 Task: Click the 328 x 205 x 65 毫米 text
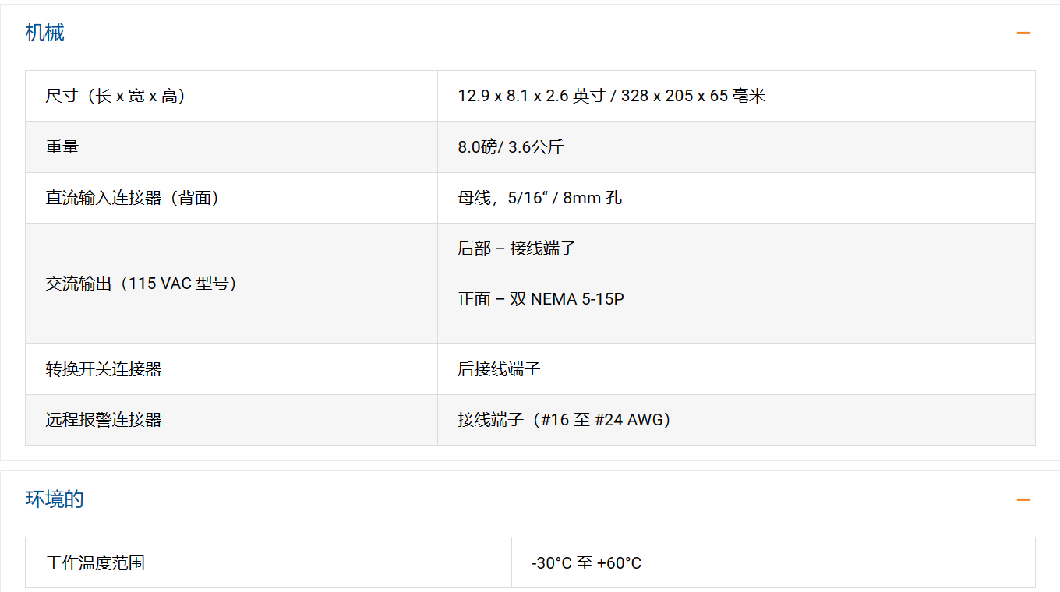693,97
